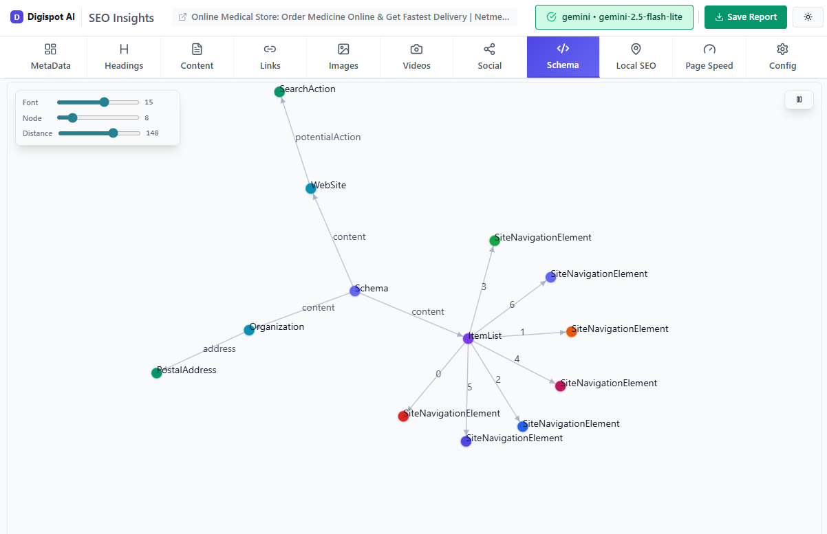
Task: Click the Digispot AI logo
Action: click(x=43, y=16)
